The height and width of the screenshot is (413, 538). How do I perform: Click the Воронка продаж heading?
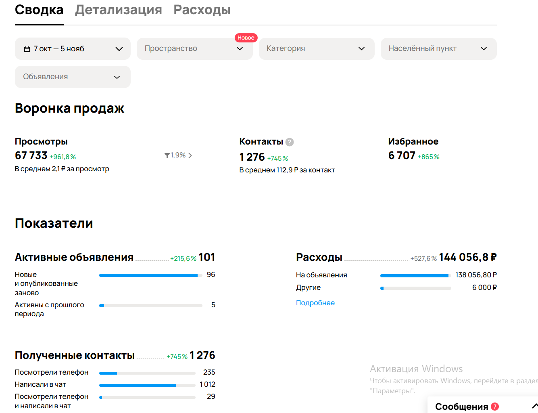[x=69, y=108]
